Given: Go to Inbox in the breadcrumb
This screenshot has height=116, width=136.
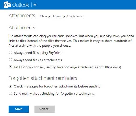Looking at the screenshot, I should 43,16.
